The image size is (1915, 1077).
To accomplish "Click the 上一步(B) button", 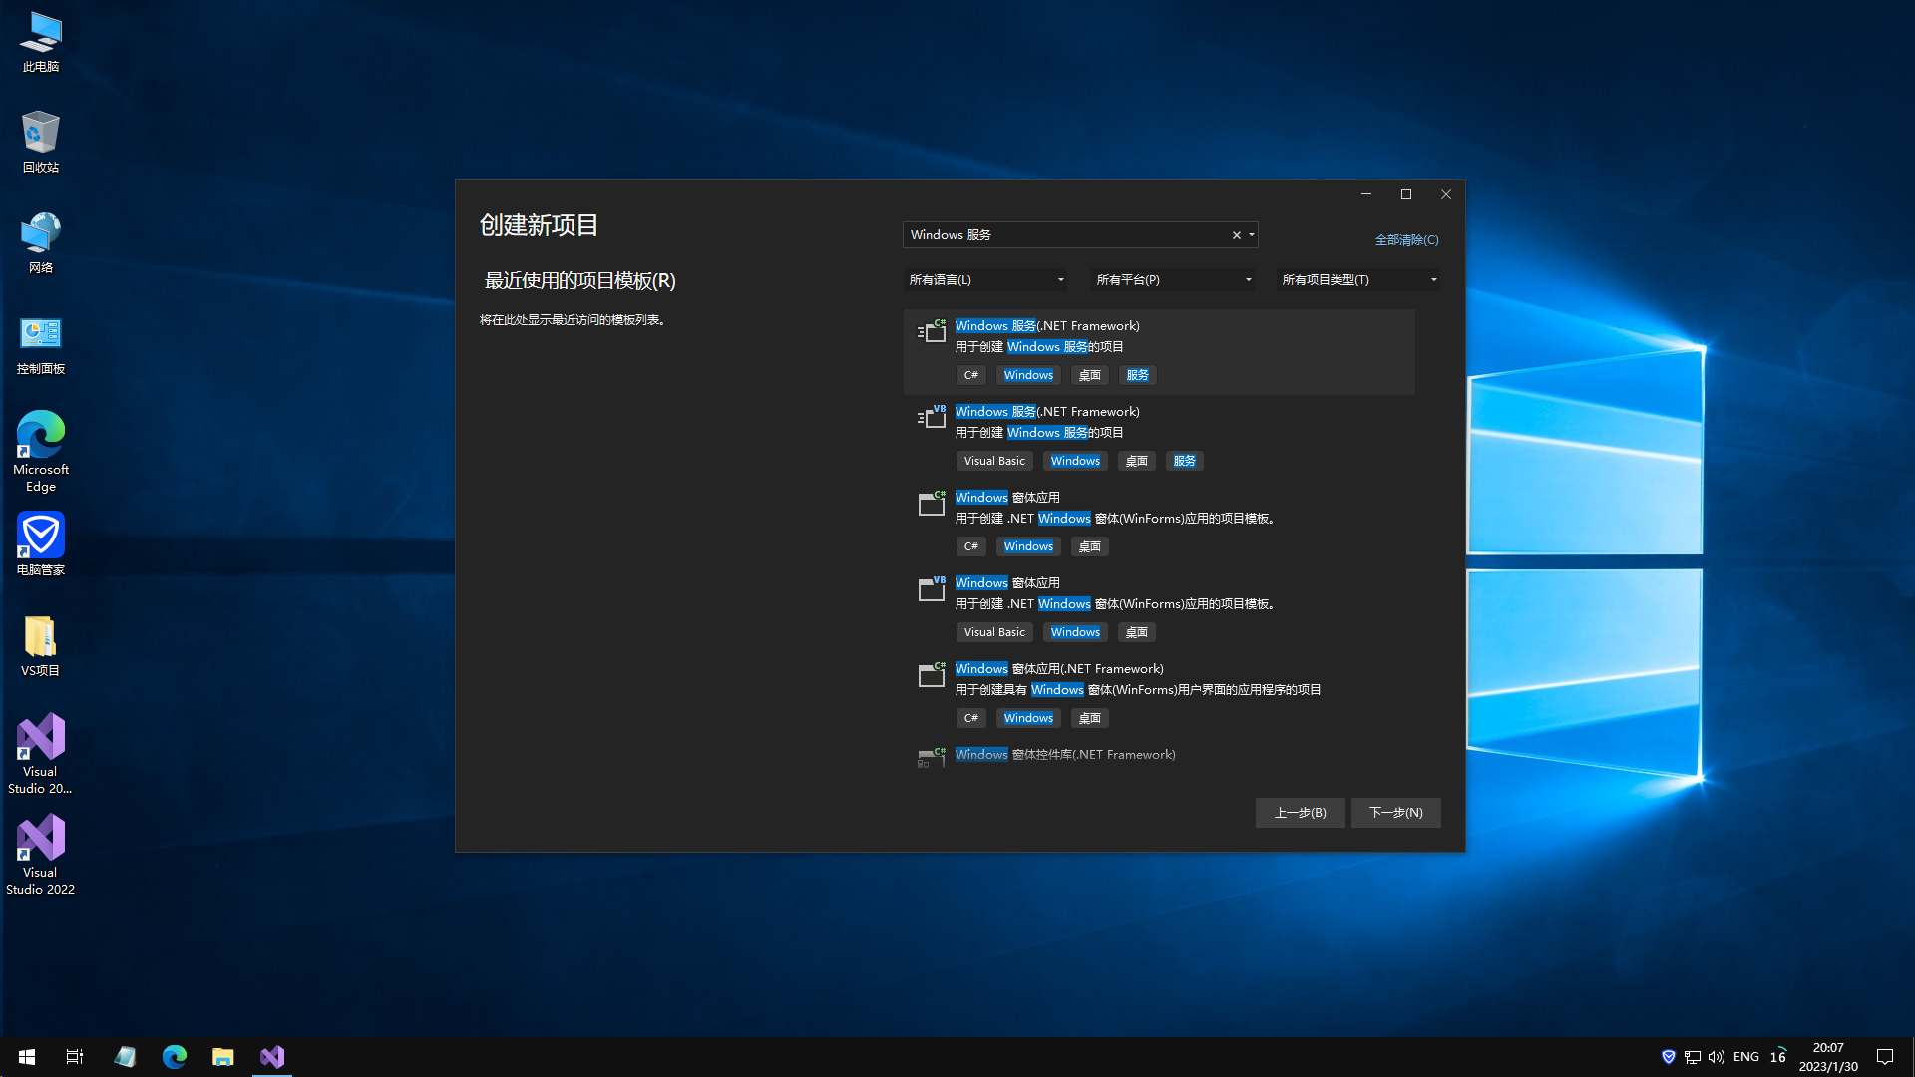I will click(x=1300, y=813).
